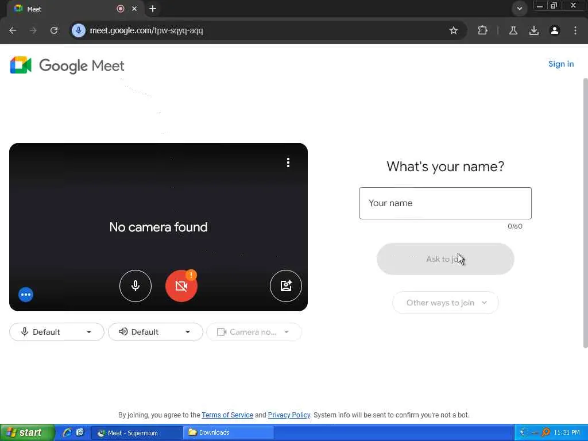Viewport: 588px width, 441px height.
Task: Open the apply visual effects button
Action: [286, 286]
